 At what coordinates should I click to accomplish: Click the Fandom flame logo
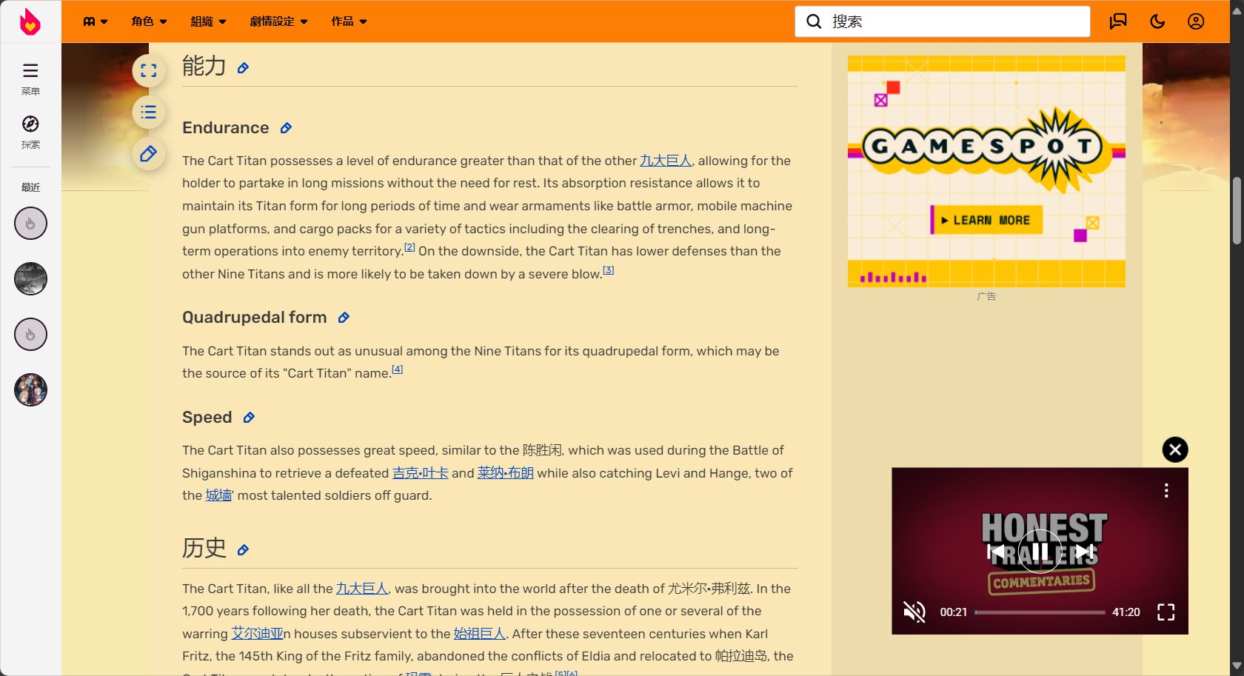click(30, 21)
